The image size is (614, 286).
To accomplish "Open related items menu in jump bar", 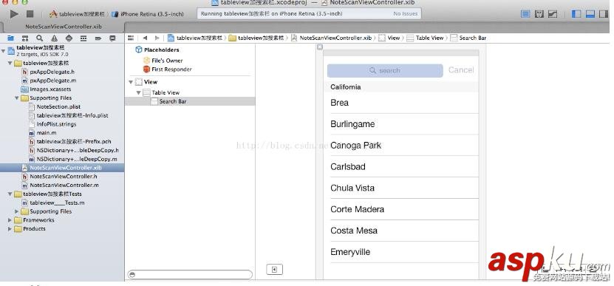I will coord(131,38).
